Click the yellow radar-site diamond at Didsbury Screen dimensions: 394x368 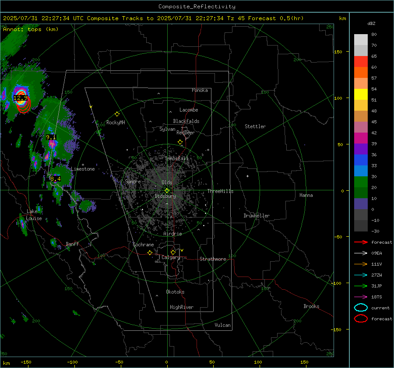pos(167,191)
